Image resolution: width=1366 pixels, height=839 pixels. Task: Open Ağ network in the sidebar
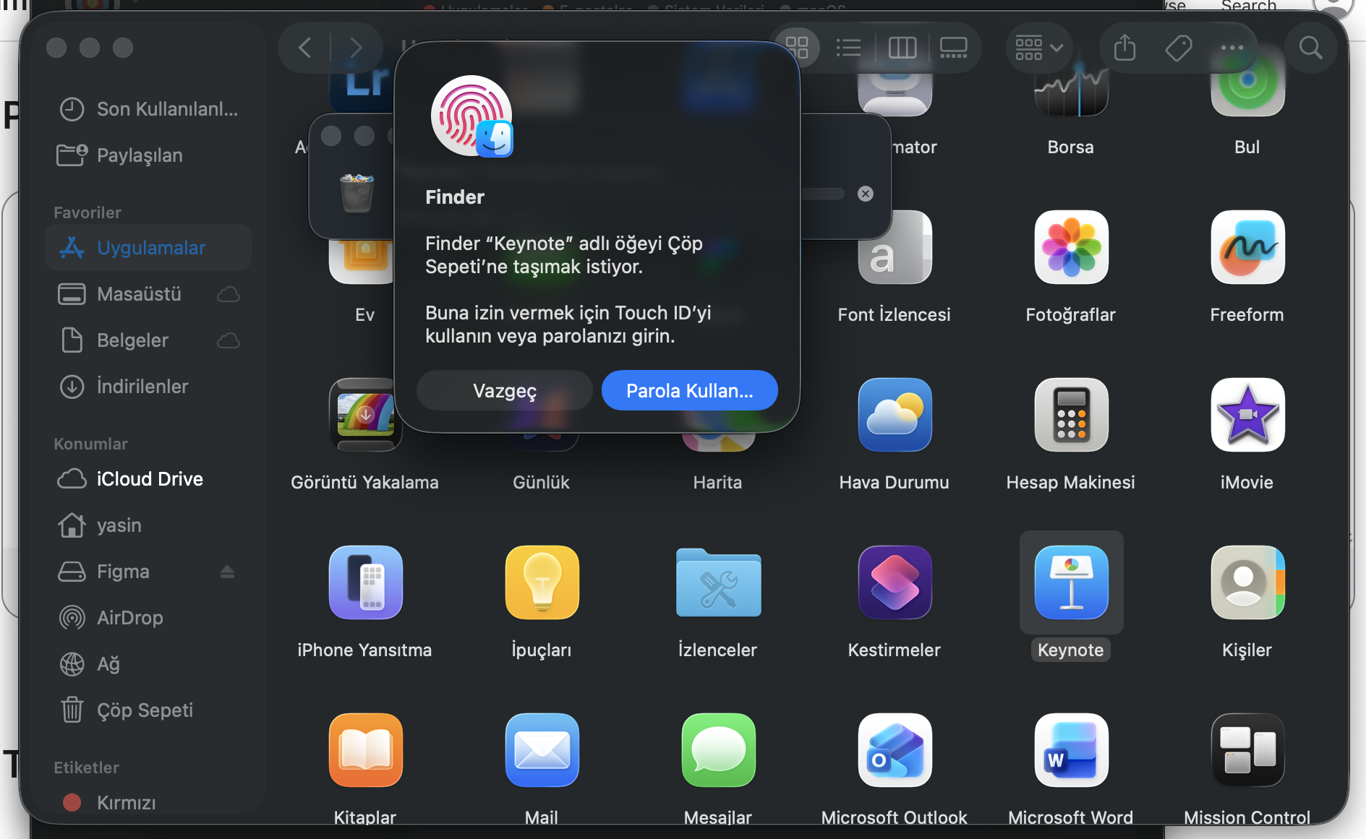(148, 664)
